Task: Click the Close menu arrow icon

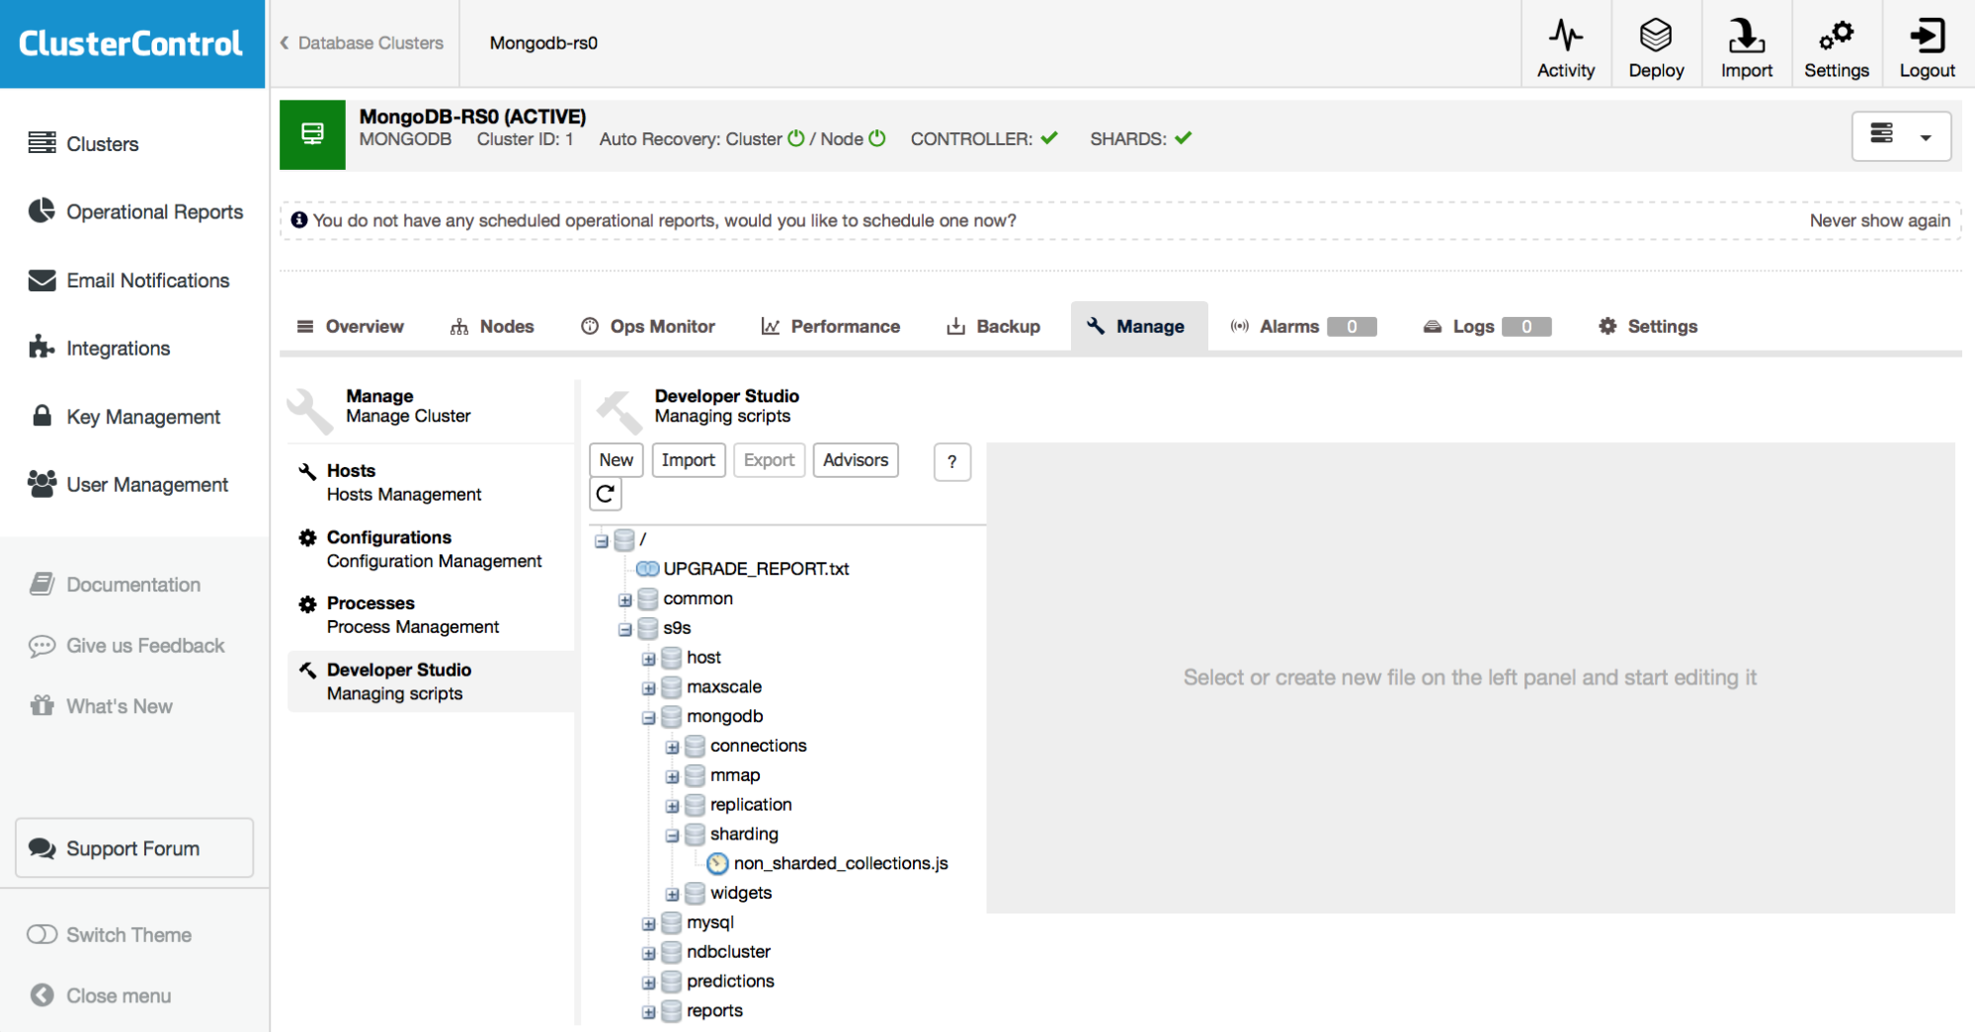Action: (x=41, y=995)
